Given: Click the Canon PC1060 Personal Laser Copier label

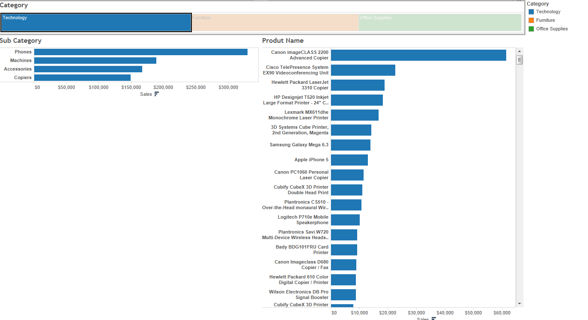Looking at the screenshot, I should 301,175.
